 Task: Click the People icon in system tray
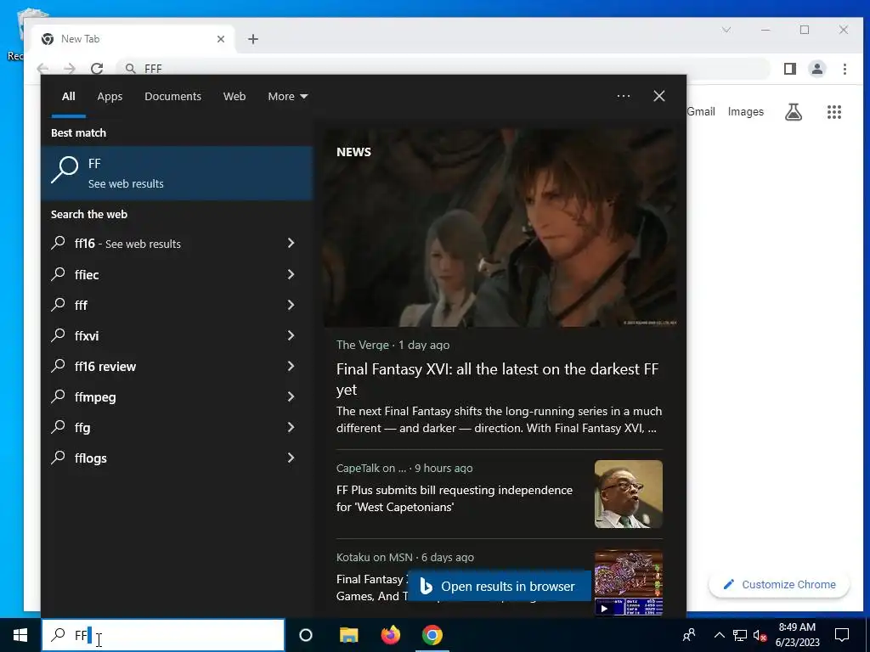pos(689,635)
